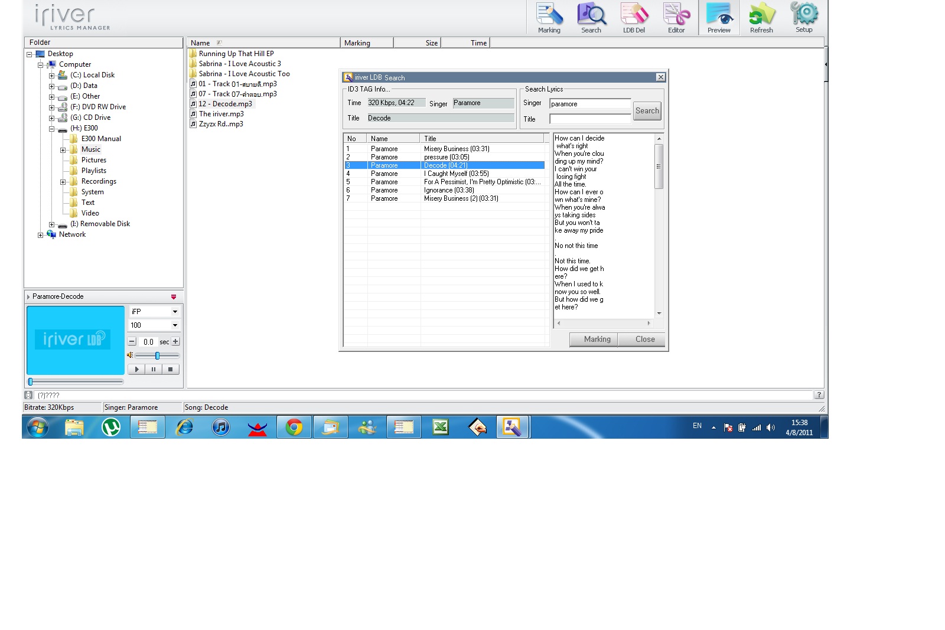Refresh the file list using the Refresh icon

pos(761,18)
